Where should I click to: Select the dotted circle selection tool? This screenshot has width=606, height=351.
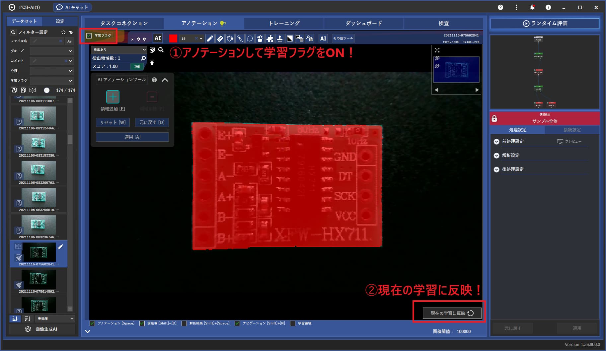(250, 38)
